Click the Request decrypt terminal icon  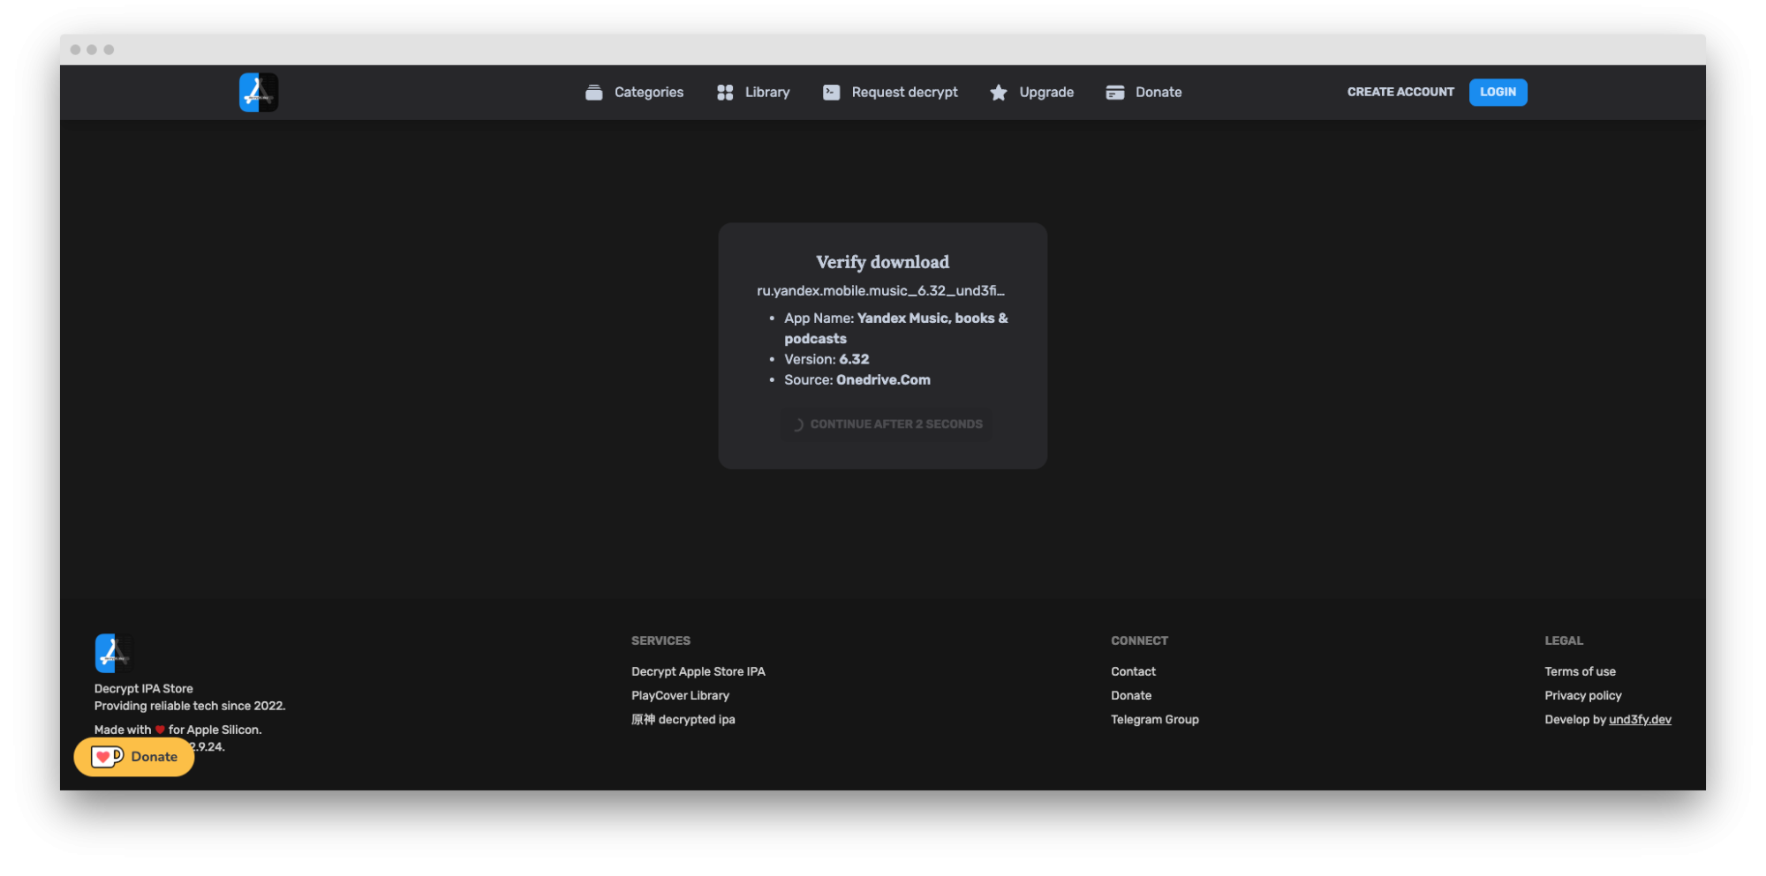point(830,92)
